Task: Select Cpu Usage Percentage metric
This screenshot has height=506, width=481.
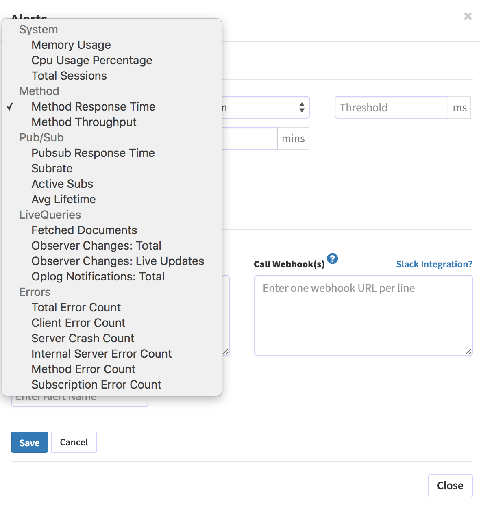Action: click(x=91, y=60)
